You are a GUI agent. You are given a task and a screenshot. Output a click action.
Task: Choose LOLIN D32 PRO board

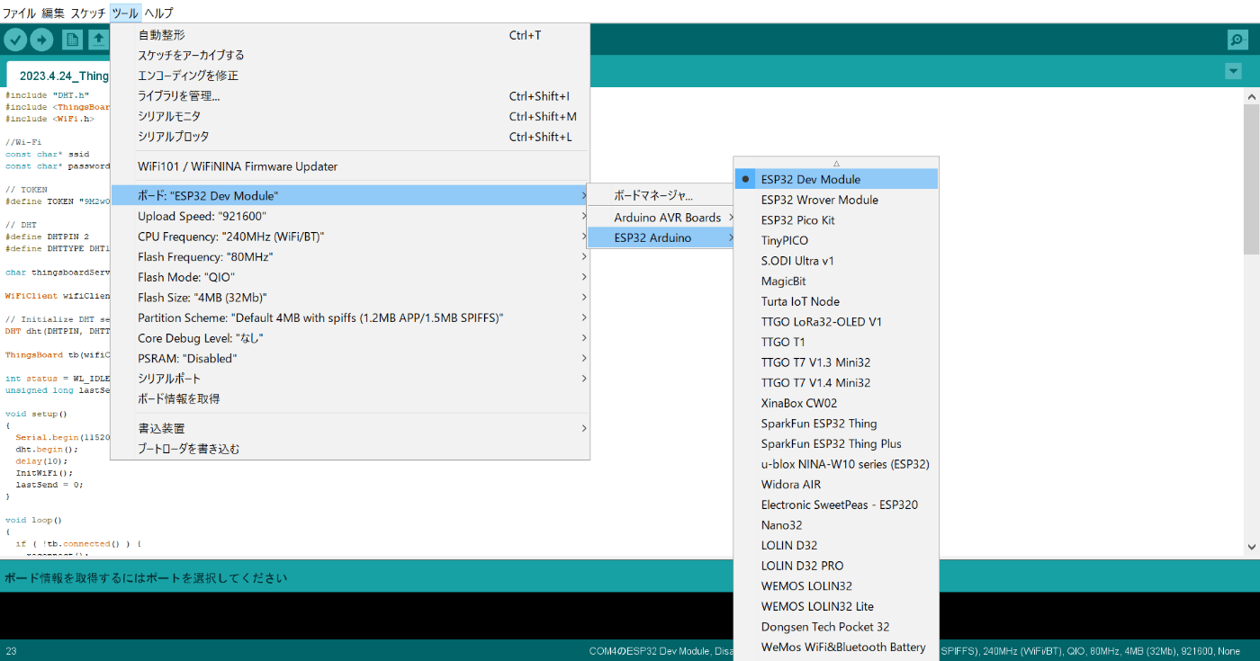837,566
